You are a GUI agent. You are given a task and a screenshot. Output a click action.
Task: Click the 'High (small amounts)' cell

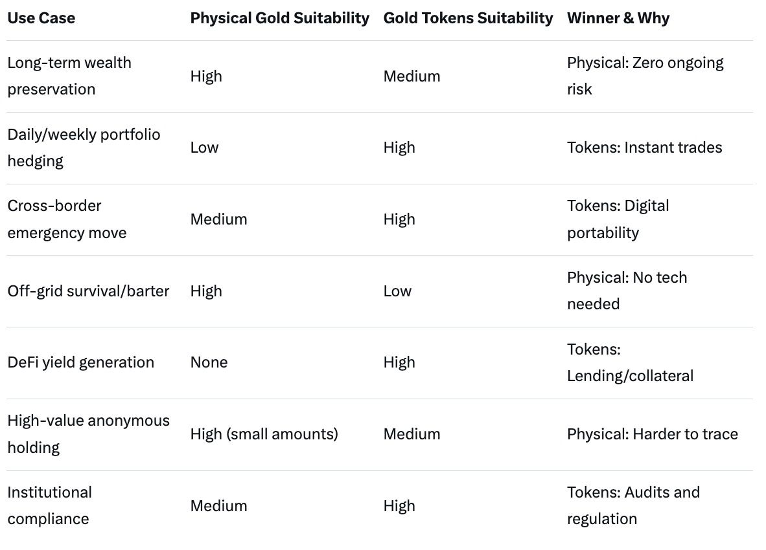coord(264,434)
